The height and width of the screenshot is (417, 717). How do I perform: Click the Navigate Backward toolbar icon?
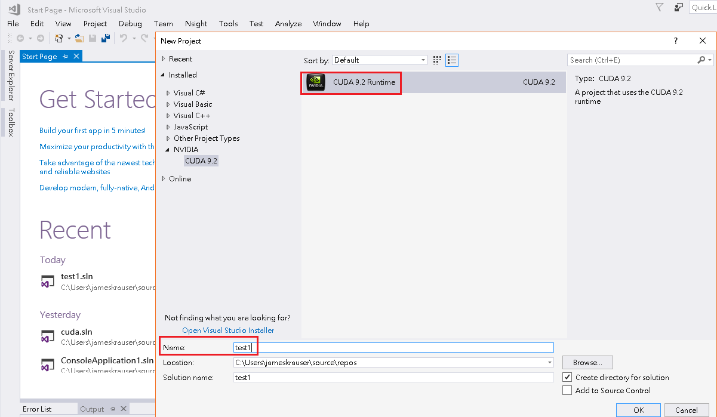coord(20,38)
